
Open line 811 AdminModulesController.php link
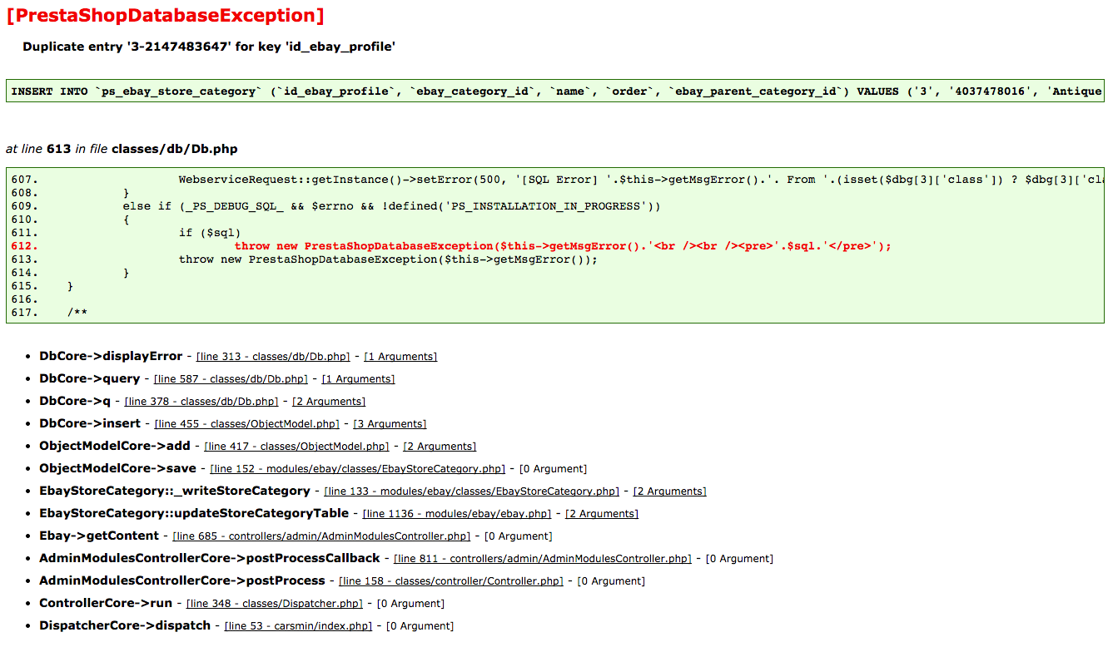click(x=543, y=559)
